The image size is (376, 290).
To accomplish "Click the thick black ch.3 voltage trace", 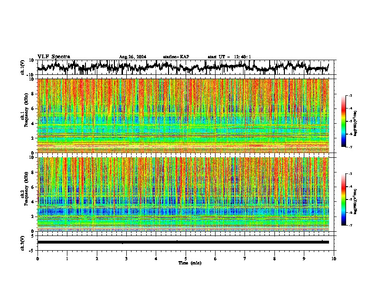I will pyautogui.click(x=183, y=242).
